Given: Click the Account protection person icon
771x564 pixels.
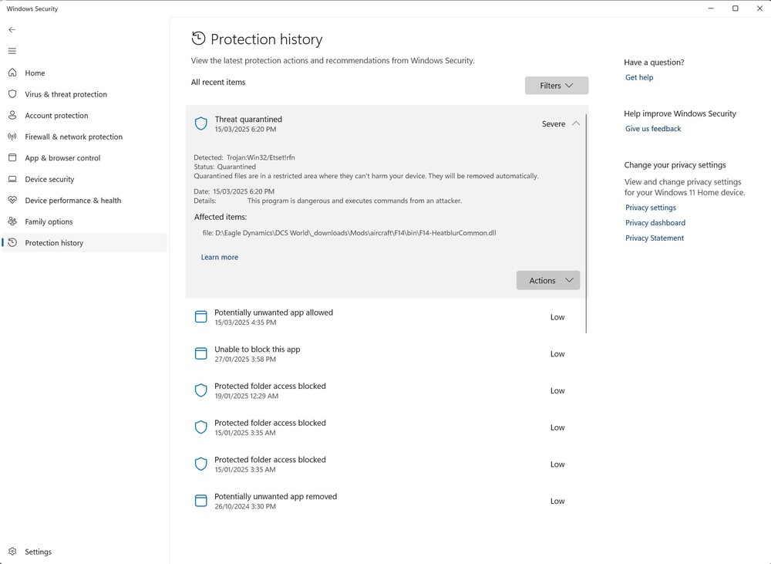Looking at the screenshot, I should pos(12,116).
